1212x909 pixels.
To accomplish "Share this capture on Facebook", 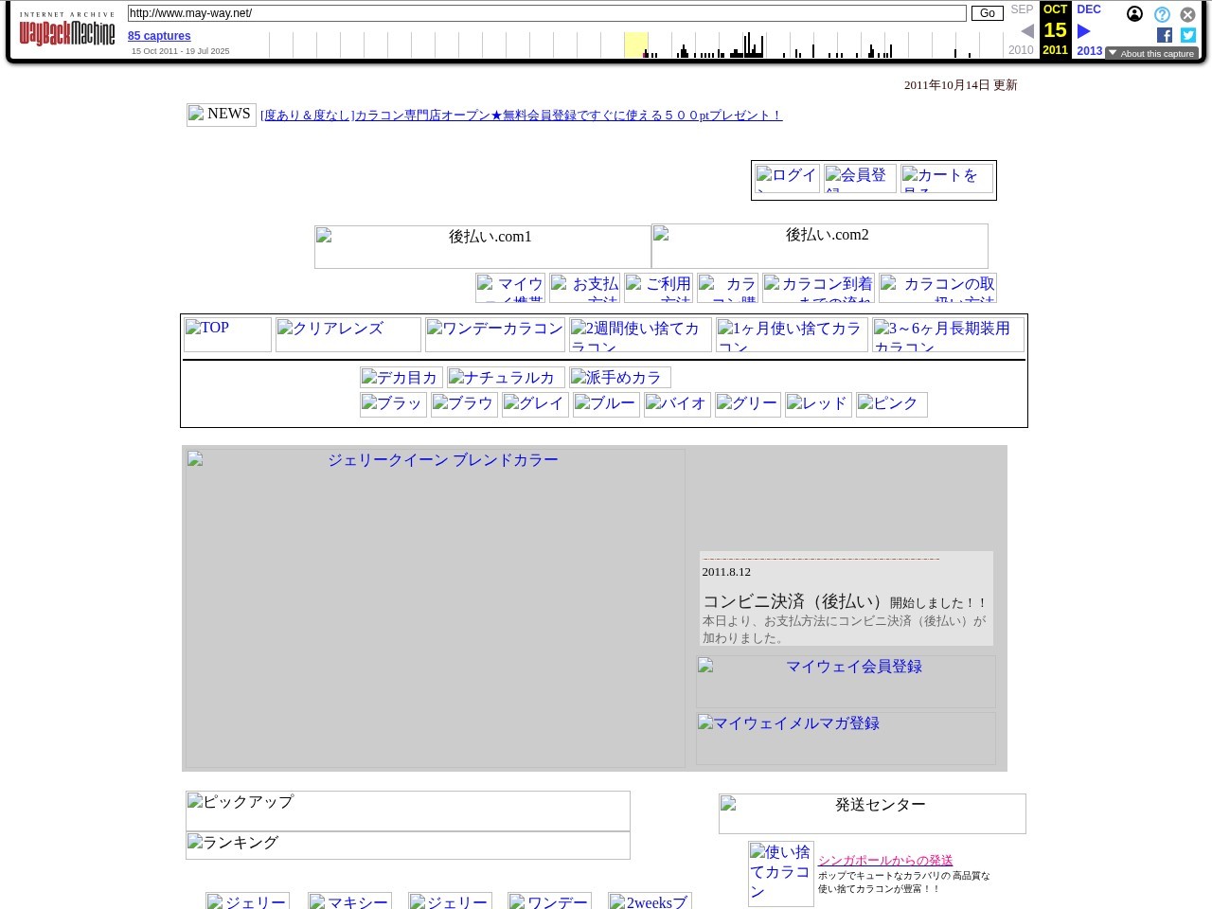I will 1164,35.
